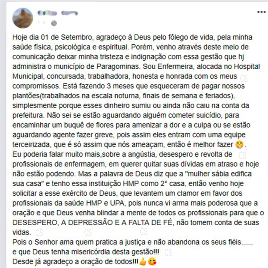The width and height of the screenshot is (268, 268).
Task: Click the author's round profile picture
Action: pyautogui.click(x=23, y=18)
